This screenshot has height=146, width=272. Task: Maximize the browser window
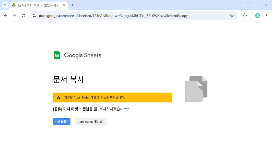pyautogui.click(x=255, y=5)
